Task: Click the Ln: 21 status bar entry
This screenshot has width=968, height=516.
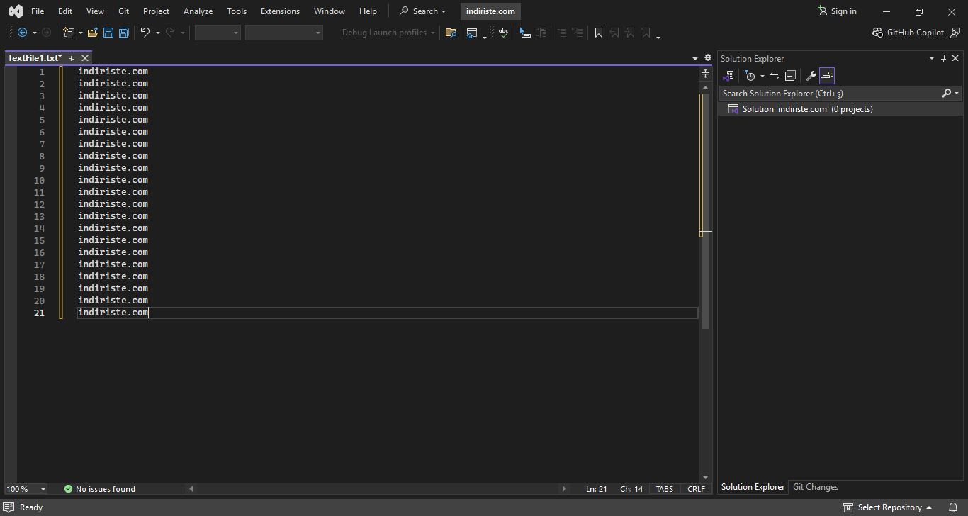Action: coord(597,489)
